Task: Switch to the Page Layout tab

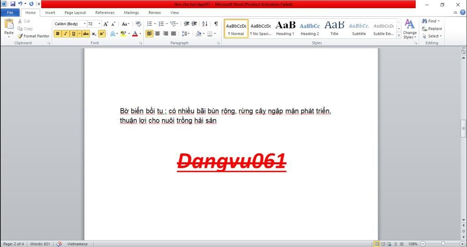Action: click(x=75, y=12)
